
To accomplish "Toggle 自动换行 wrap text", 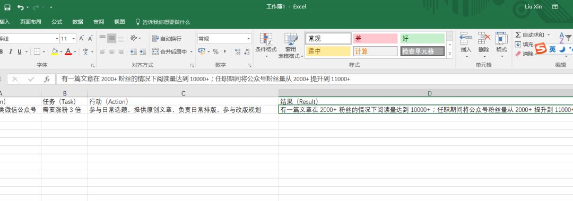I will point(167,38).
